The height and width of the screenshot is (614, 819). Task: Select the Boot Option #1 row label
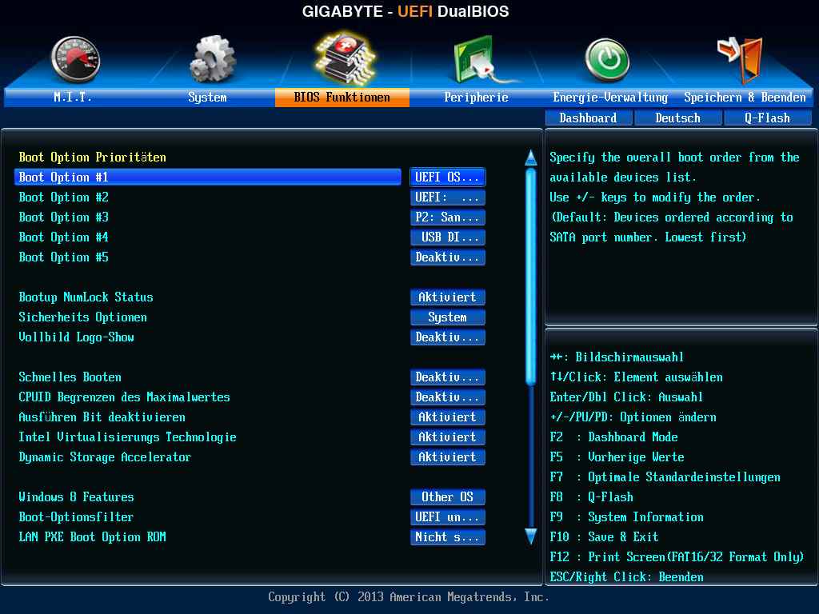pos(64,177)
